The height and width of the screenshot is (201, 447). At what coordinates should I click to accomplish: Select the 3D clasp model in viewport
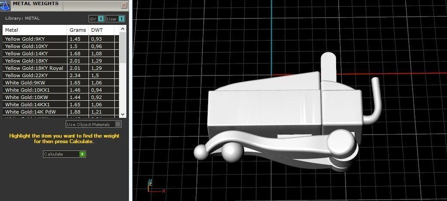288,112
